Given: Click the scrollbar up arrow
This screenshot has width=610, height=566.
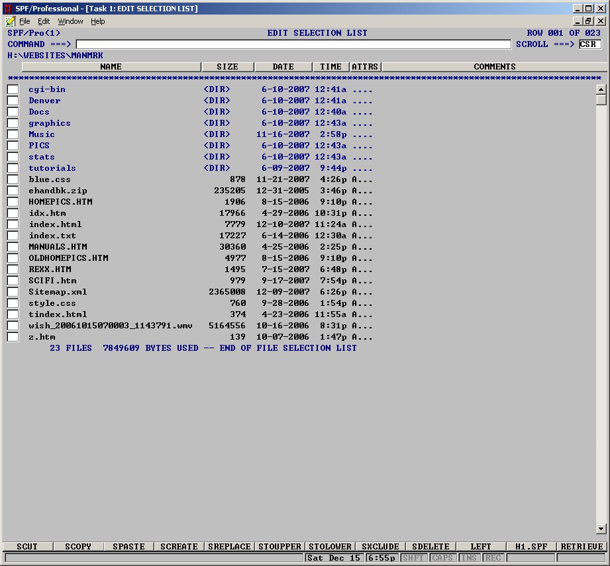Looking at the screenshot, I should [601, 89].
